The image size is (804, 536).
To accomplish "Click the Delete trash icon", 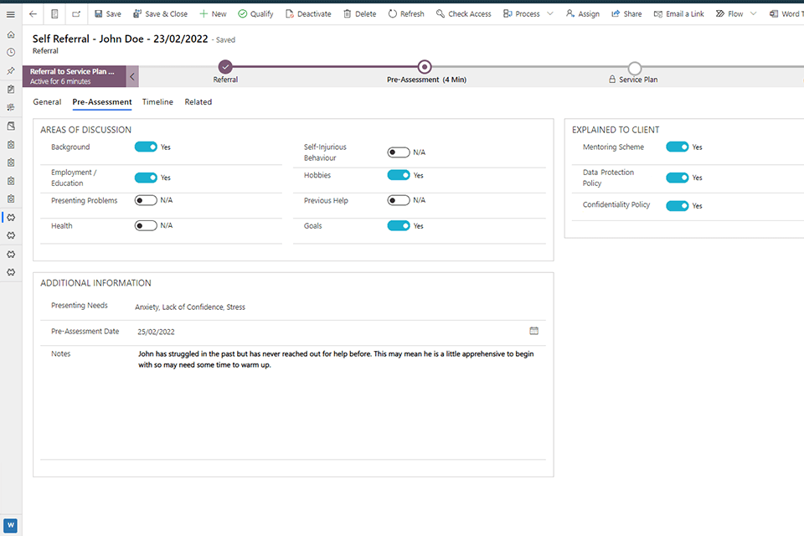I will tap(348, 14).
